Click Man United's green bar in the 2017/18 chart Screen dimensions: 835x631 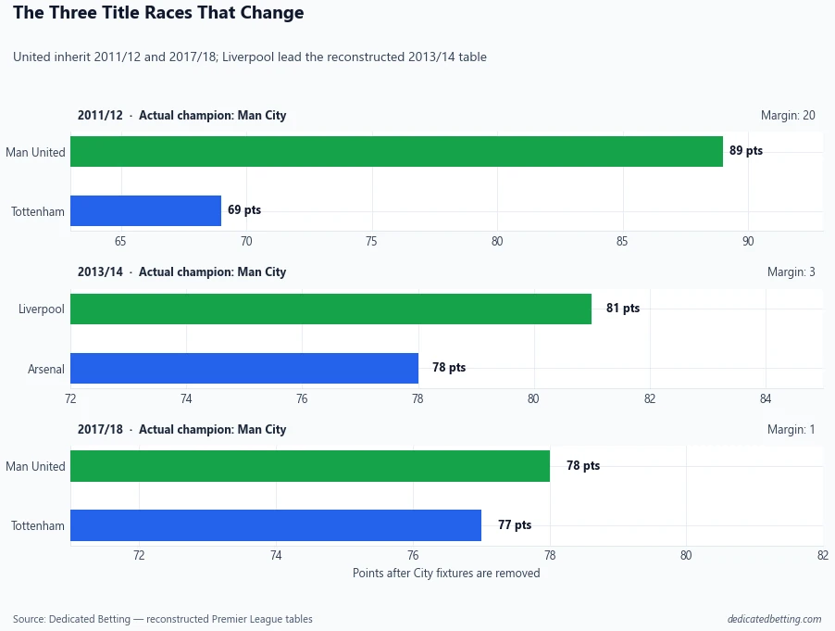point(310,466)
